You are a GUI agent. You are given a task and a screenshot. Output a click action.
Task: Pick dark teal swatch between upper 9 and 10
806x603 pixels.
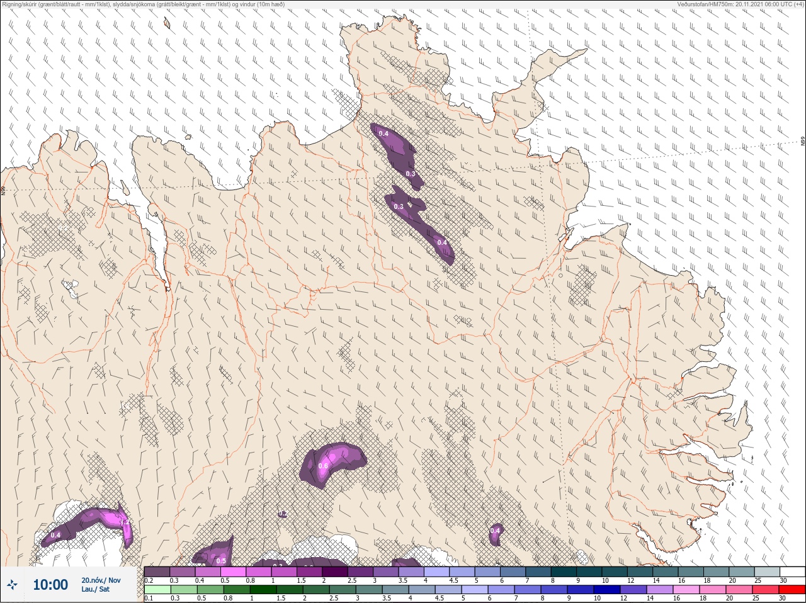tap(589, 572)
